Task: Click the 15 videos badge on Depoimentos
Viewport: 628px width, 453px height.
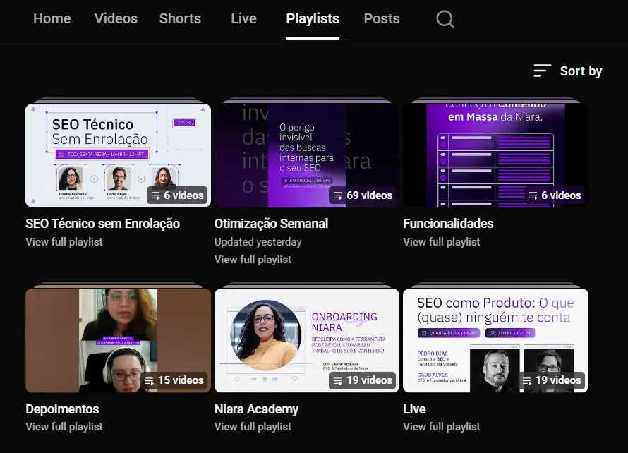Action: coord(174,380)
